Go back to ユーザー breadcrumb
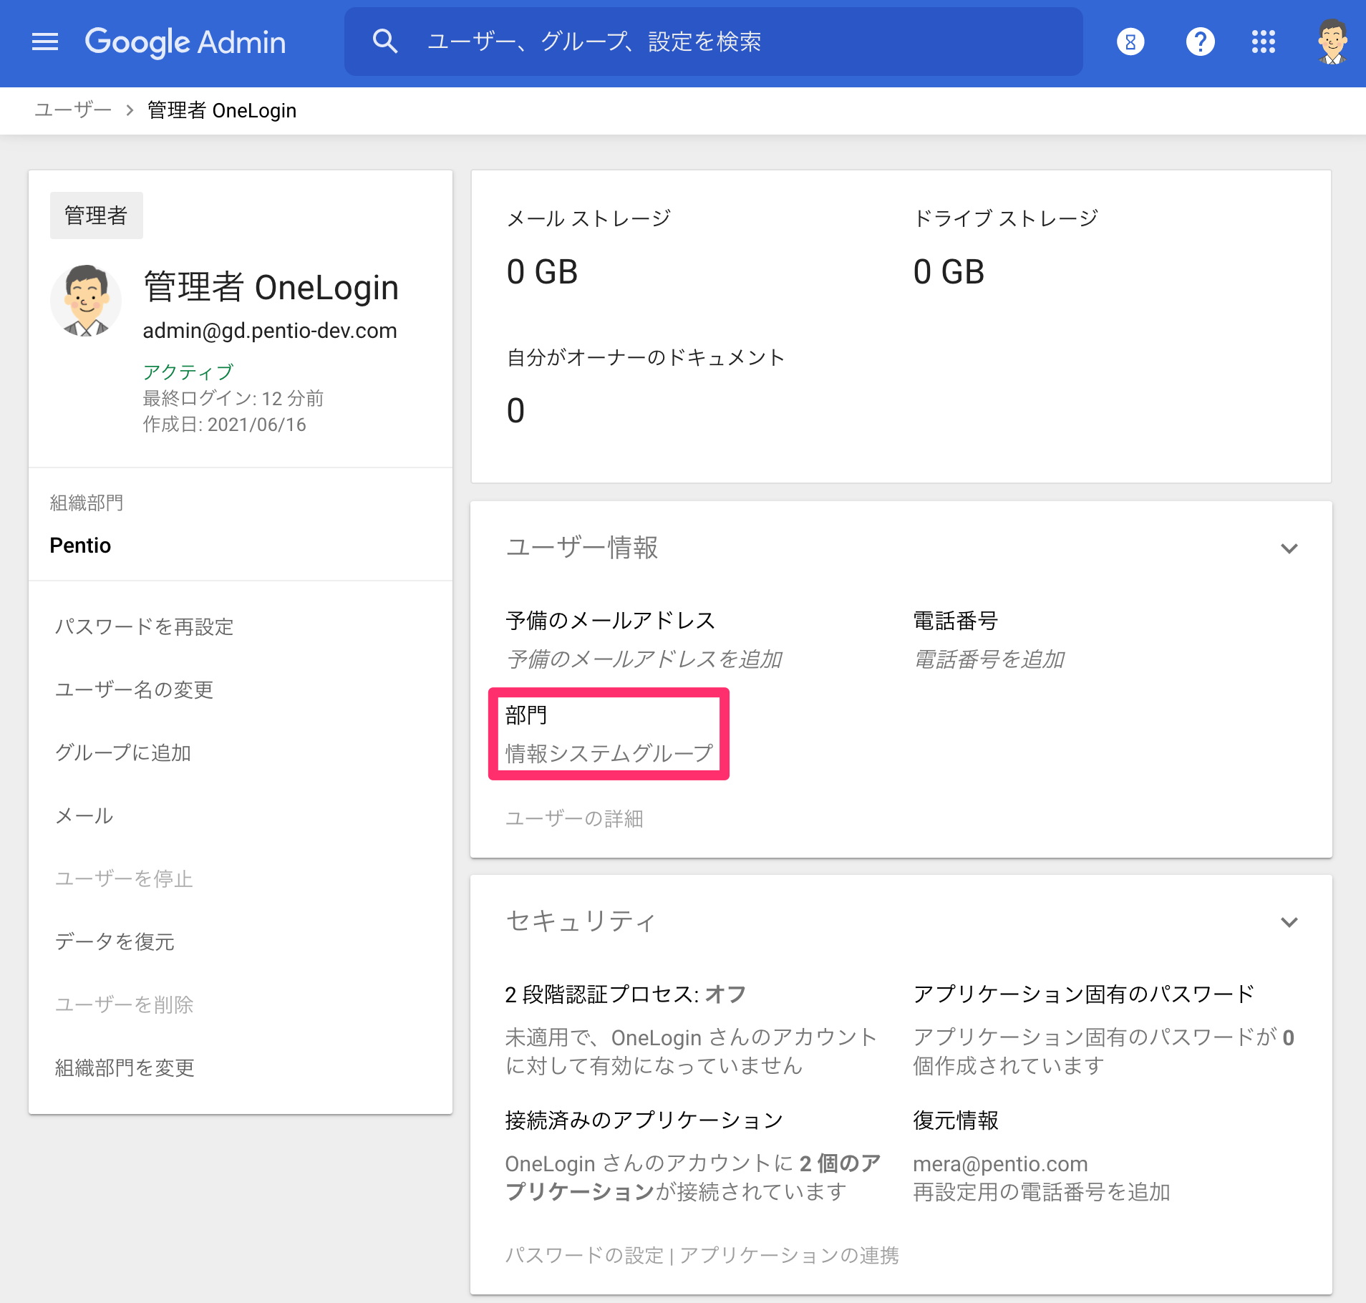 [73, 110]
